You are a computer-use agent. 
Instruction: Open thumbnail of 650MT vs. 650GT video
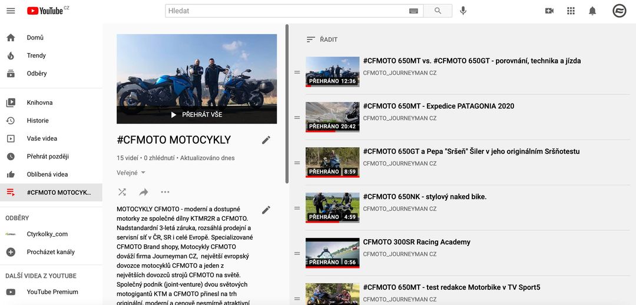click(x=333, y=72)
